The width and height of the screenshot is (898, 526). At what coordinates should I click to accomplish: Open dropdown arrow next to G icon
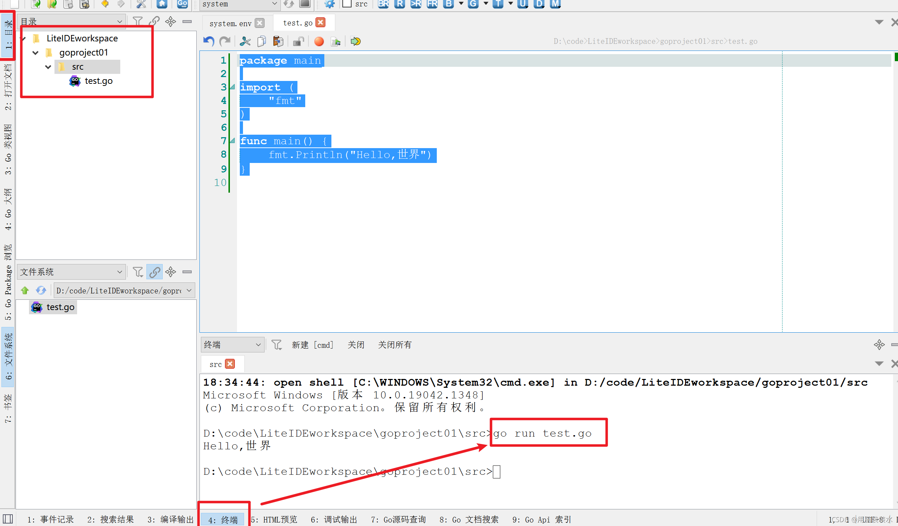point(486,4)
